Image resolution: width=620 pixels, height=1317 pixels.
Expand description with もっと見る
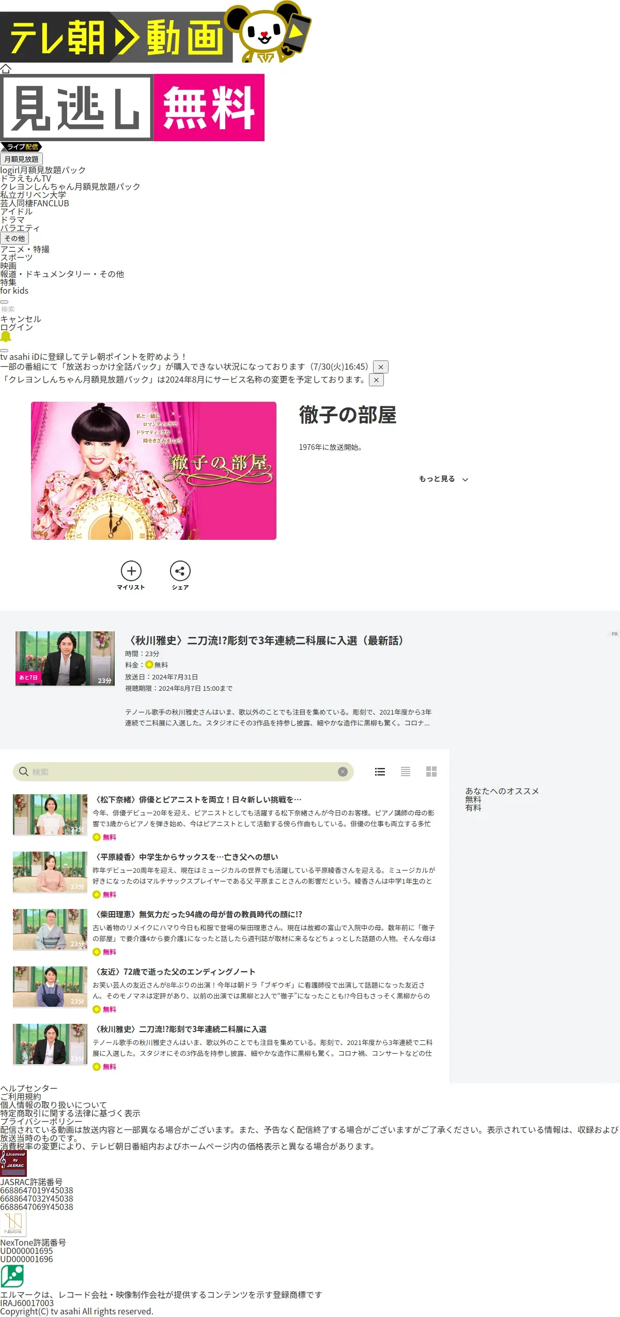tap(443, 479)
